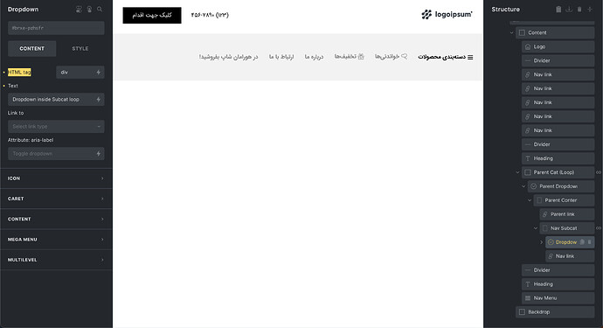Click the ارتباط با ما nav link
The image size is (603, 328).
coord(281,57)
